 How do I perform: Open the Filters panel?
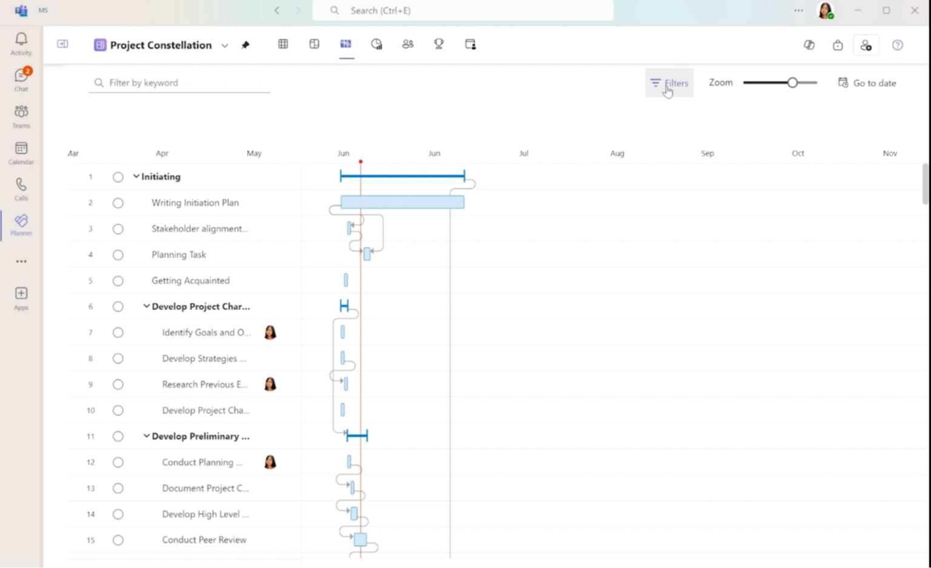click(669, 82)
